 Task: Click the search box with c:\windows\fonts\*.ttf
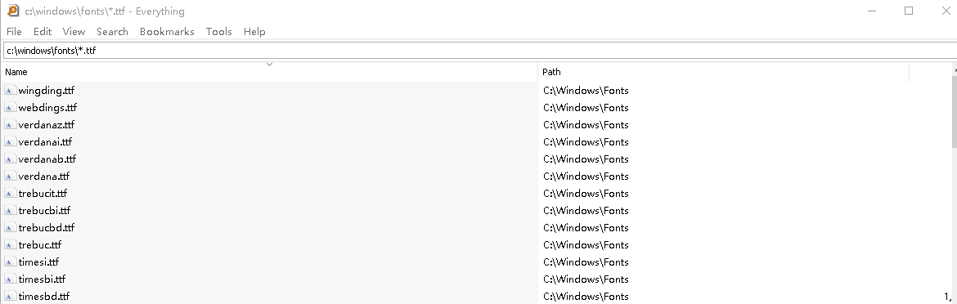[x=479, y=51]
